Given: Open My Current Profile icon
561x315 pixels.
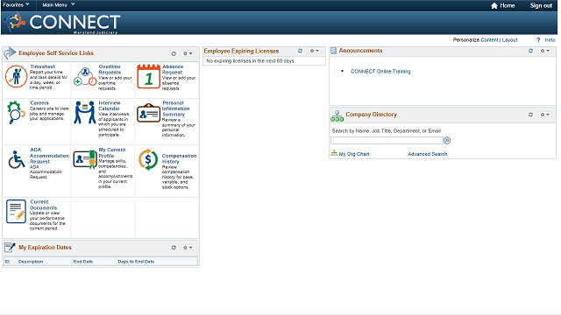Looking at the screenshot, I should (x=85, y=159).
